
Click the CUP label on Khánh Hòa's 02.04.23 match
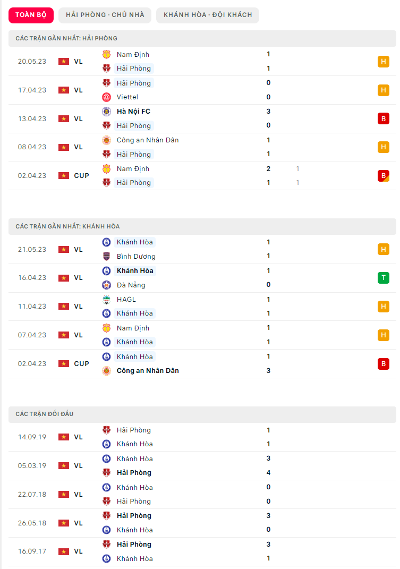(82, 364)
